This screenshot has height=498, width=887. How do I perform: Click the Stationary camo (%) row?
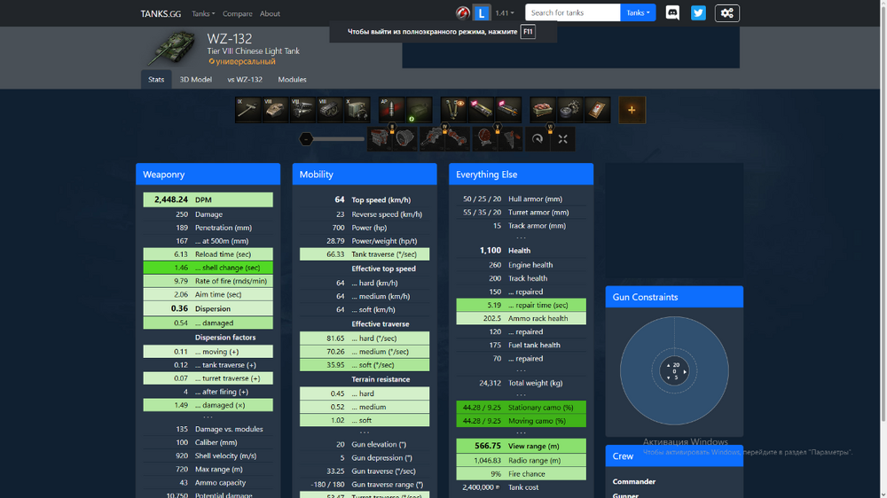click(521, 408)
